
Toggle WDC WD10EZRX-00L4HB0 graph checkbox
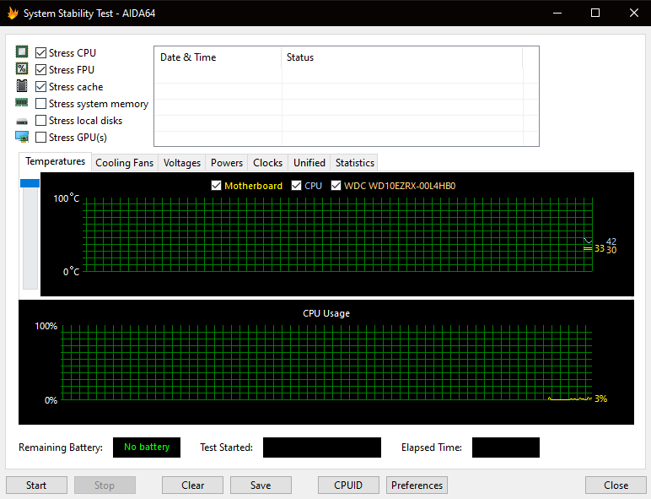(x=336, y=186)
